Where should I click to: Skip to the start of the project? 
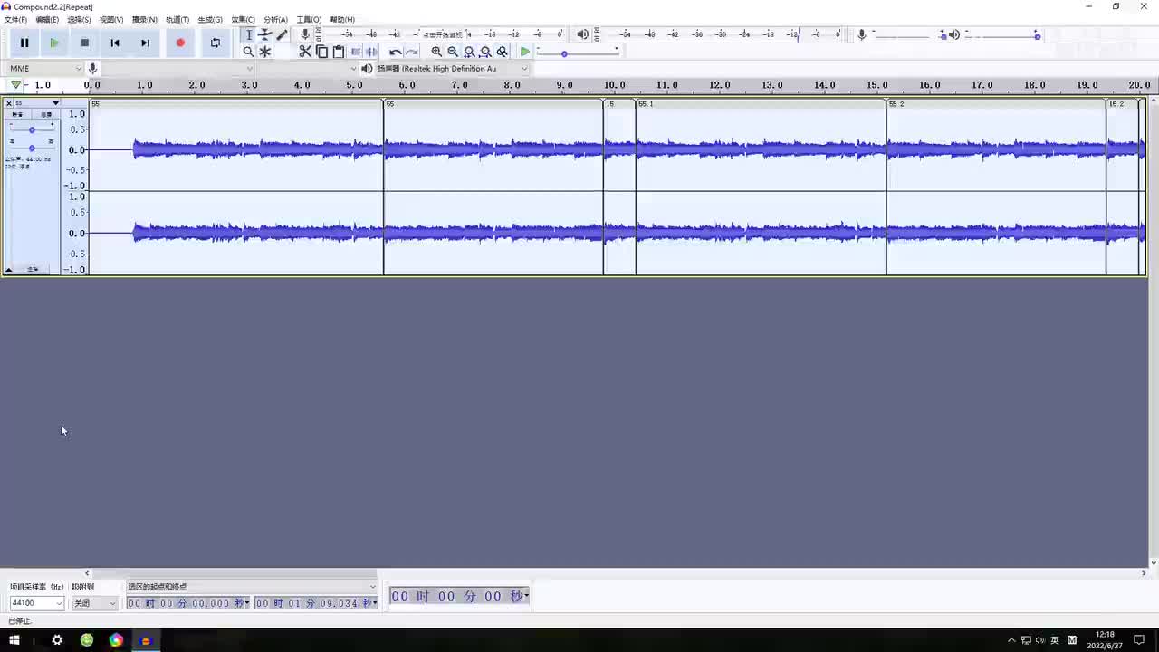115,43
